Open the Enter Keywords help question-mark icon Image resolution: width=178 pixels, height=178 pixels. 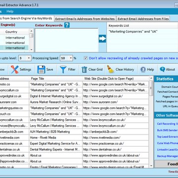point(67,25)
